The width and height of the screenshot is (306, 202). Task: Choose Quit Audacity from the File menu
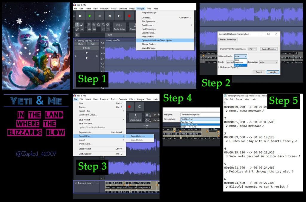pyautogui.click(x=100, y=154)
